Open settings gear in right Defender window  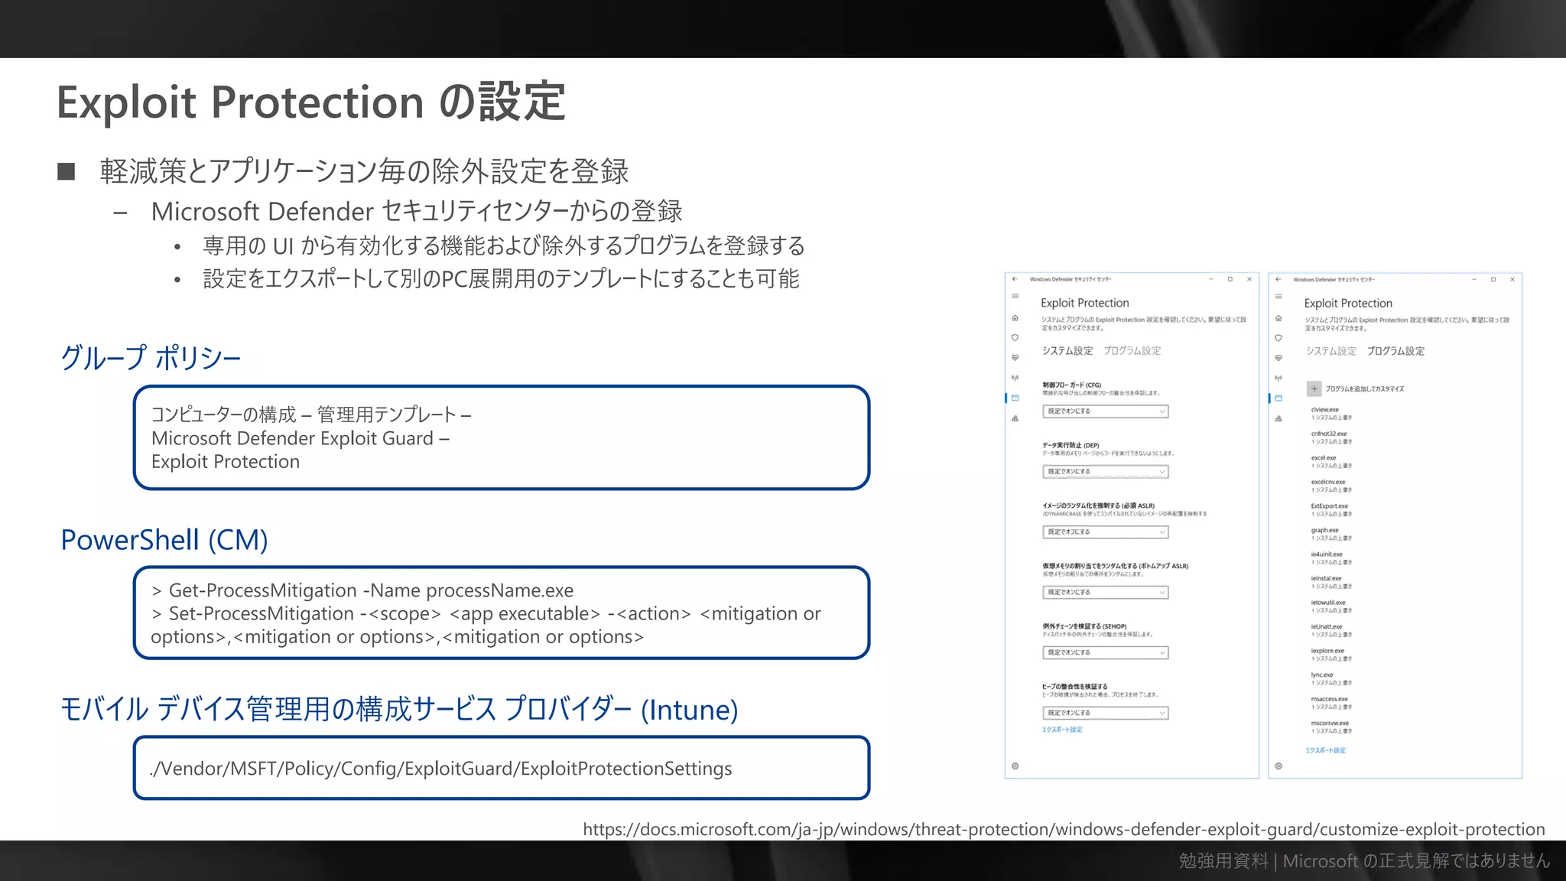tap(1278, 766)
